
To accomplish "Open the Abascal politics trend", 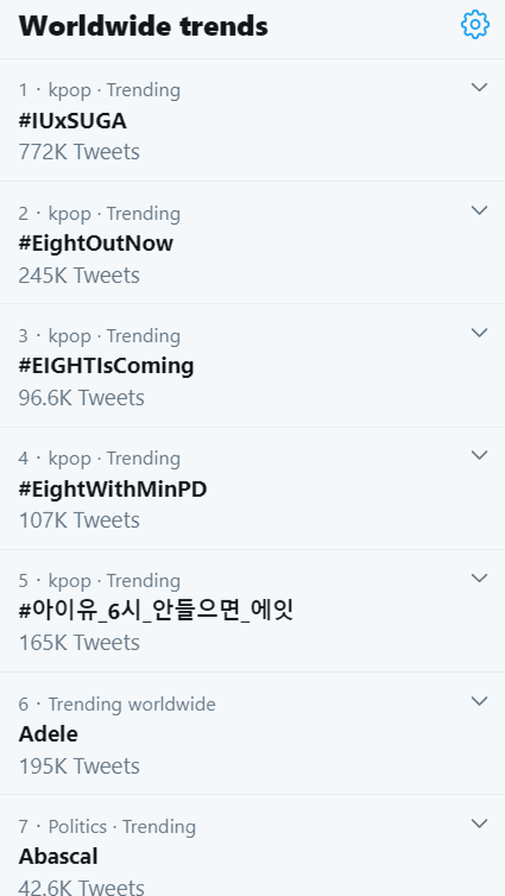I will 59,857.
